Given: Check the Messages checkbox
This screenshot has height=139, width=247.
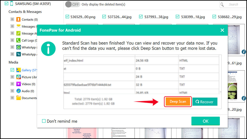Looking at the screenshot, I should (x=12, y=26).
